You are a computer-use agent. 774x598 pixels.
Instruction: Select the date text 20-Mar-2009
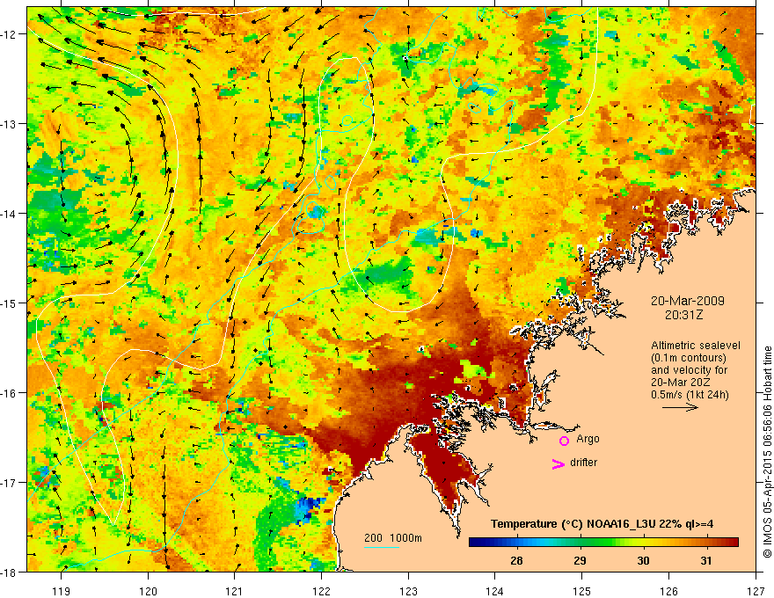click(x=688, y=301)
